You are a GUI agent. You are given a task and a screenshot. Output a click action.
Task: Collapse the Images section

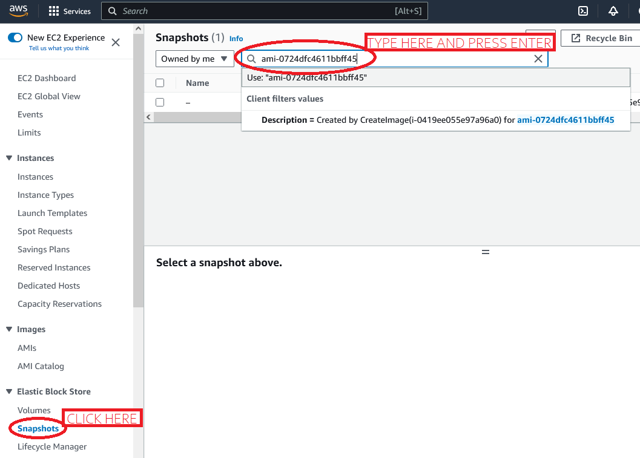(9, 329)
